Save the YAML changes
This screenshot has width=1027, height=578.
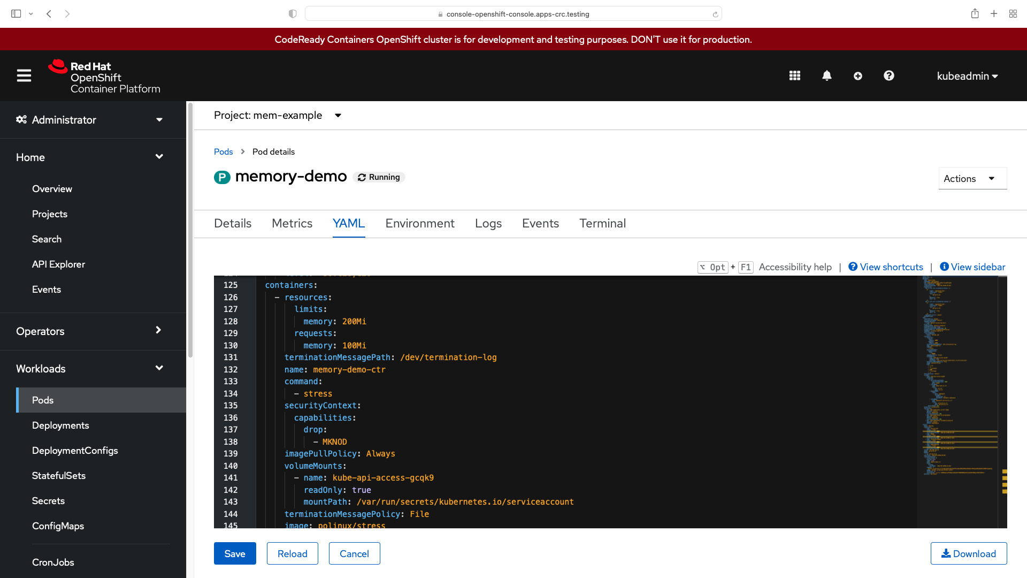235,553
